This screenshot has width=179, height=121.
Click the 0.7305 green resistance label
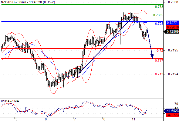tap(158, 15)
